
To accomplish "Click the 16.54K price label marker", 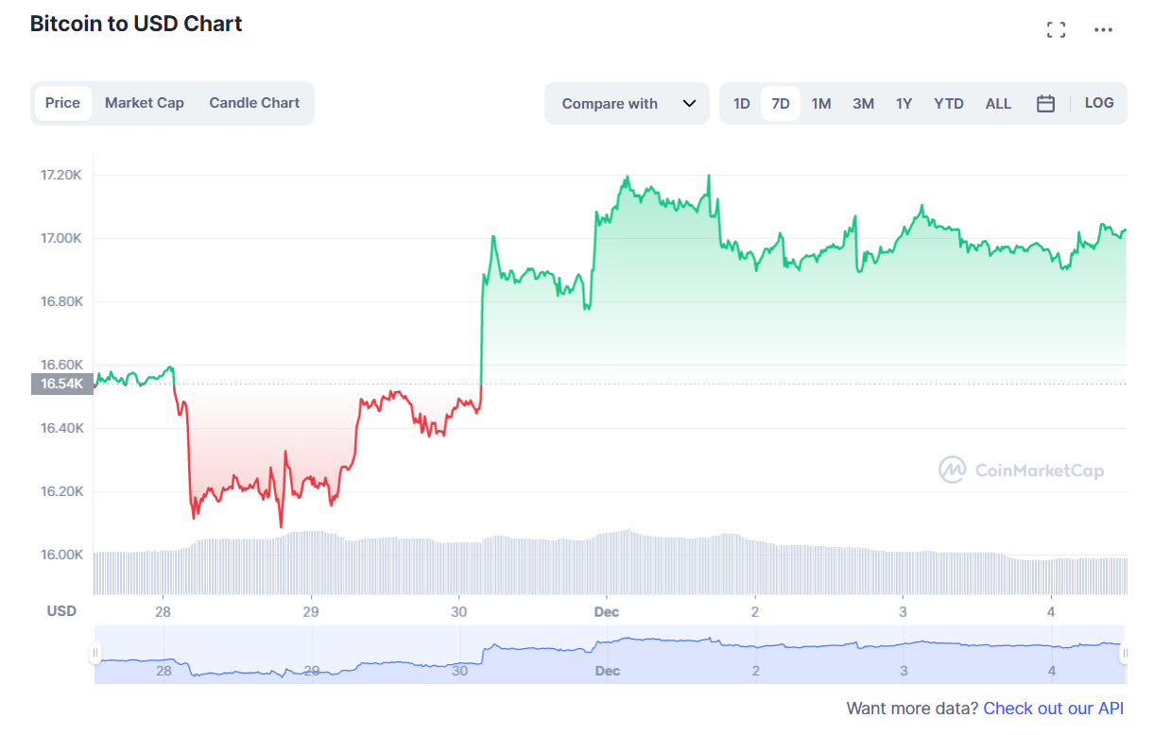I will point(60,384).
